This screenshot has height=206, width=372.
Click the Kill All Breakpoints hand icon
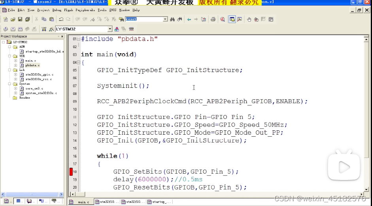256,19
